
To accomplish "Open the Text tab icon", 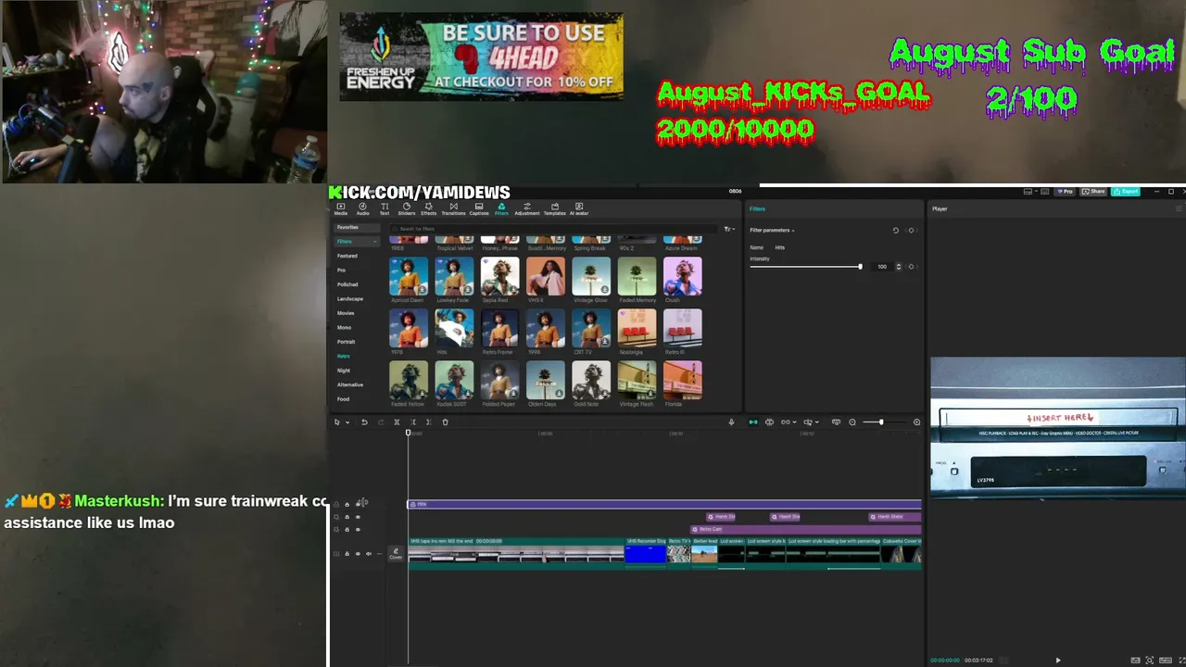I will pyautogui.click(x=385, y=206).
